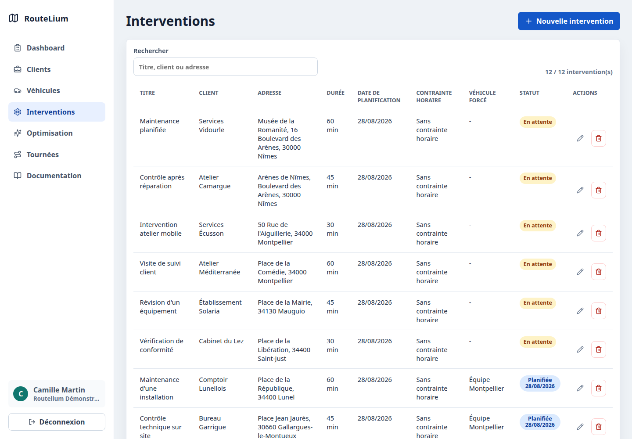Screen dimensions: 632x439
Task: Edit the Révision d'un équipement row
Action: [580, 311]
